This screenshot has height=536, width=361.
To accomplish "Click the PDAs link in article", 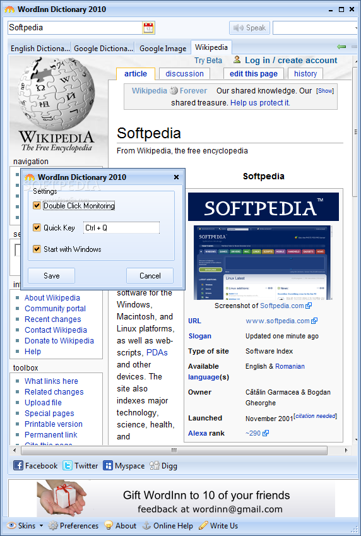I will pyautogui.click(x=157, y=352).
